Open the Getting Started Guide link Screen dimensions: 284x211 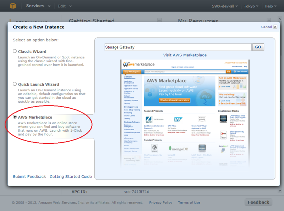coord(71,177)
